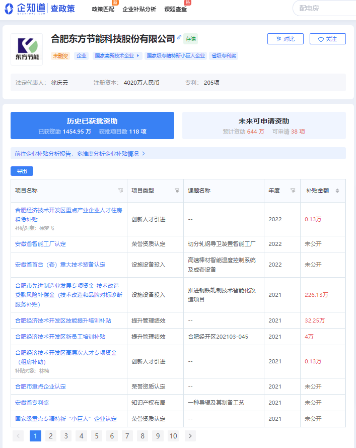This screenshot has height=448, width=356.
Task: Go to page 6
Action: pyautogui.click(x=112, y=436)
